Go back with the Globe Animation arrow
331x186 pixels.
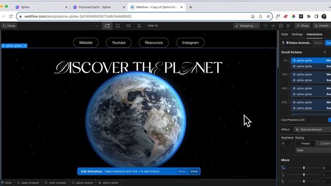click(283, 43)
